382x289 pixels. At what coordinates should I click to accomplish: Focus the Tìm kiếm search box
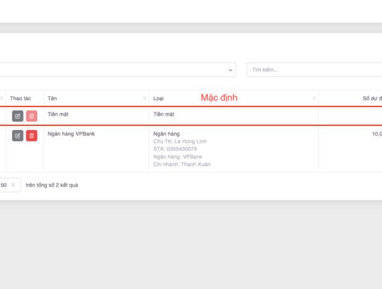[x=313, y=70]
